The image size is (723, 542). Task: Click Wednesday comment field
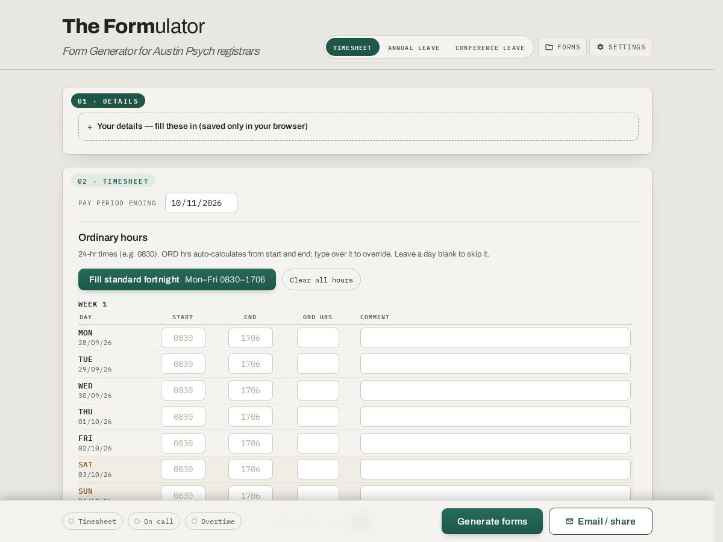click(495, 390)
